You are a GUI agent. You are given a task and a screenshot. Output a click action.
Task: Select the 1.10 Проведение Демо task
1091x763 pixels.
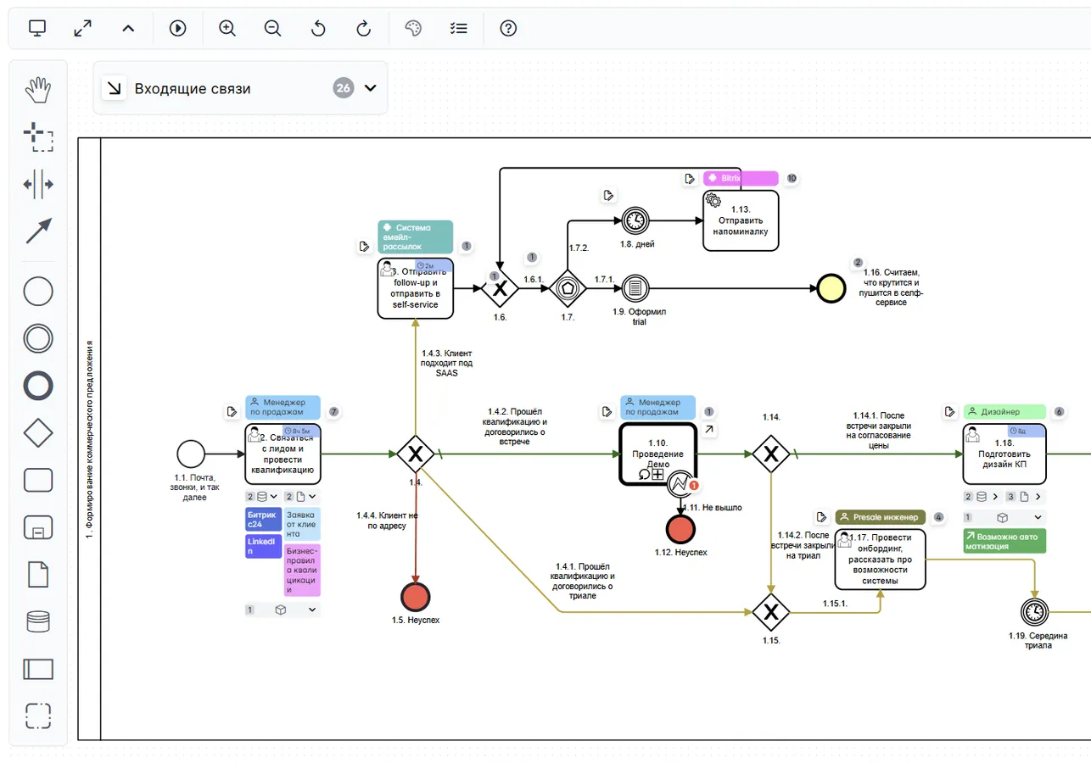tap(657, 454)
